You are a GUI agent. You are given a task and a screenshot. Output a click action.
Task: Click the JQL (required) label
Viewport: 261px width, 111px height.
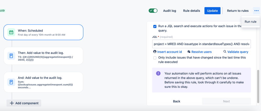(162, 37)
